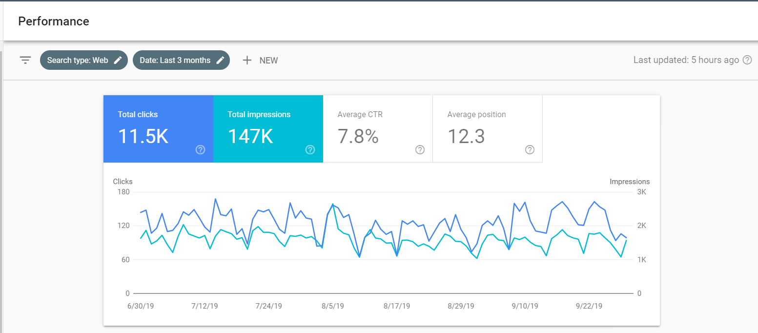Toggle off the Total impressions metric

point(268,128)
